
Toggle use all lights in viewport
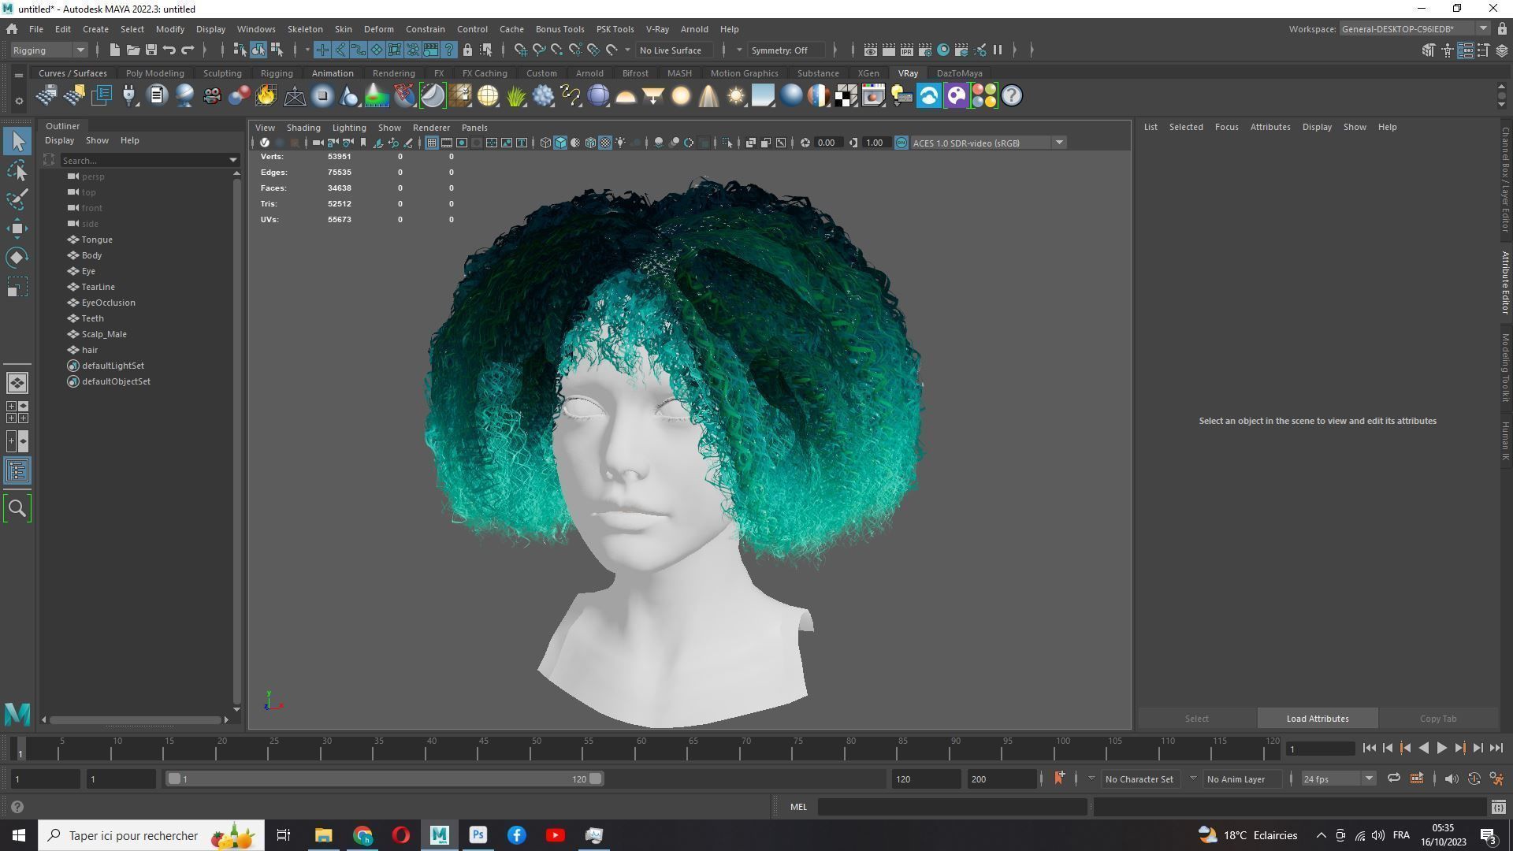pos(621,143)
